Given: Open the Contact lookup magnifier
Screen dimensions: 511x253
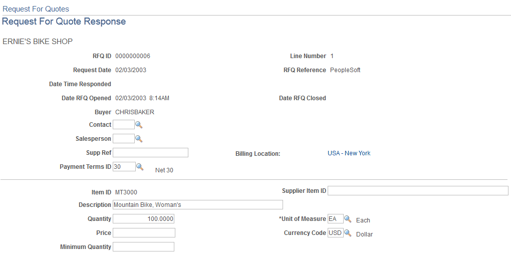Looking at the screenshot, I should coord(139,125).
